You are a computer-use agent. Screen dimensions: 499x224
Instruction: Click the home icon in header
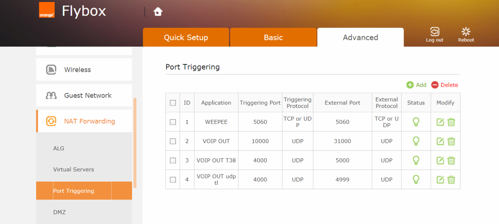(158, 12)
